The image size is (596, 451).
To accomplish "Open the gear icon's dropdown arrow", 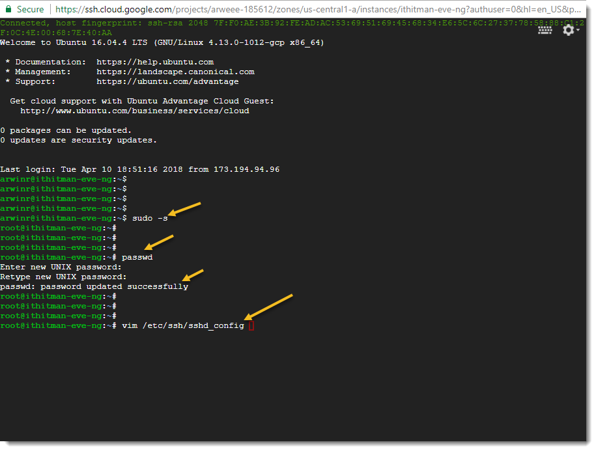I will pyautogui.click(x=578, y=31).
